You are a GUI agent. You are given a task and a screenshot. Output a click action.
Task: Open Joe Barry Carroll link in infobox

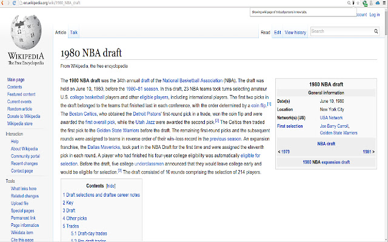tap(334, 126)
